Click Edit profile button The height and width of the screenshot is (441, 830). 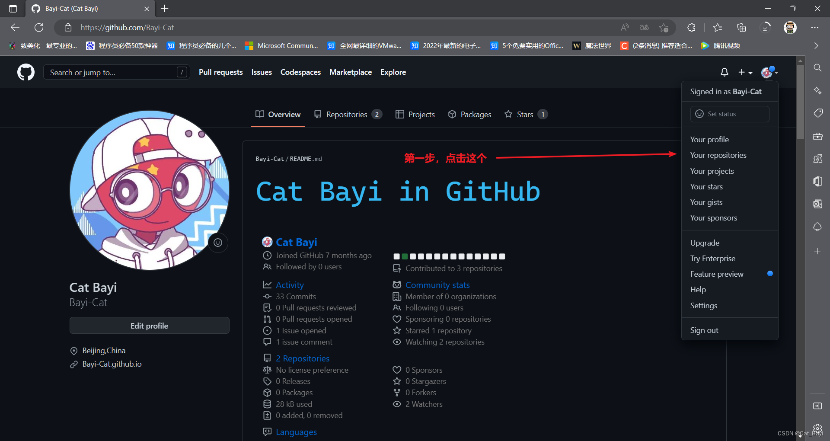coord(150,326)
